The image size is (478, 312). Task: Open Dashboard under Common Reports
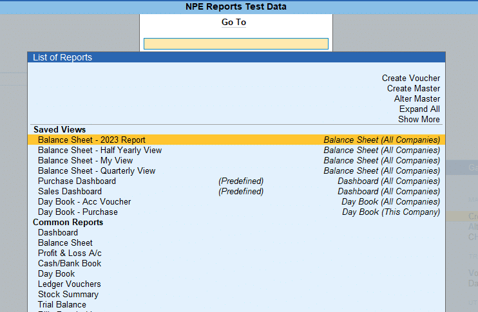pyautogui.click(x=58, y=233)
